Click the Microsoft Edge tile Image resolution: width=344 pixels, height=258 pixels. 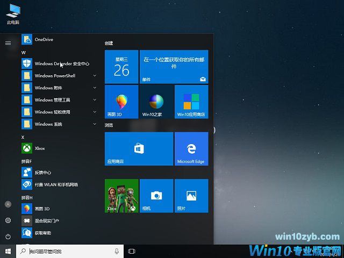pyautogui.click(x=191, y=149)
